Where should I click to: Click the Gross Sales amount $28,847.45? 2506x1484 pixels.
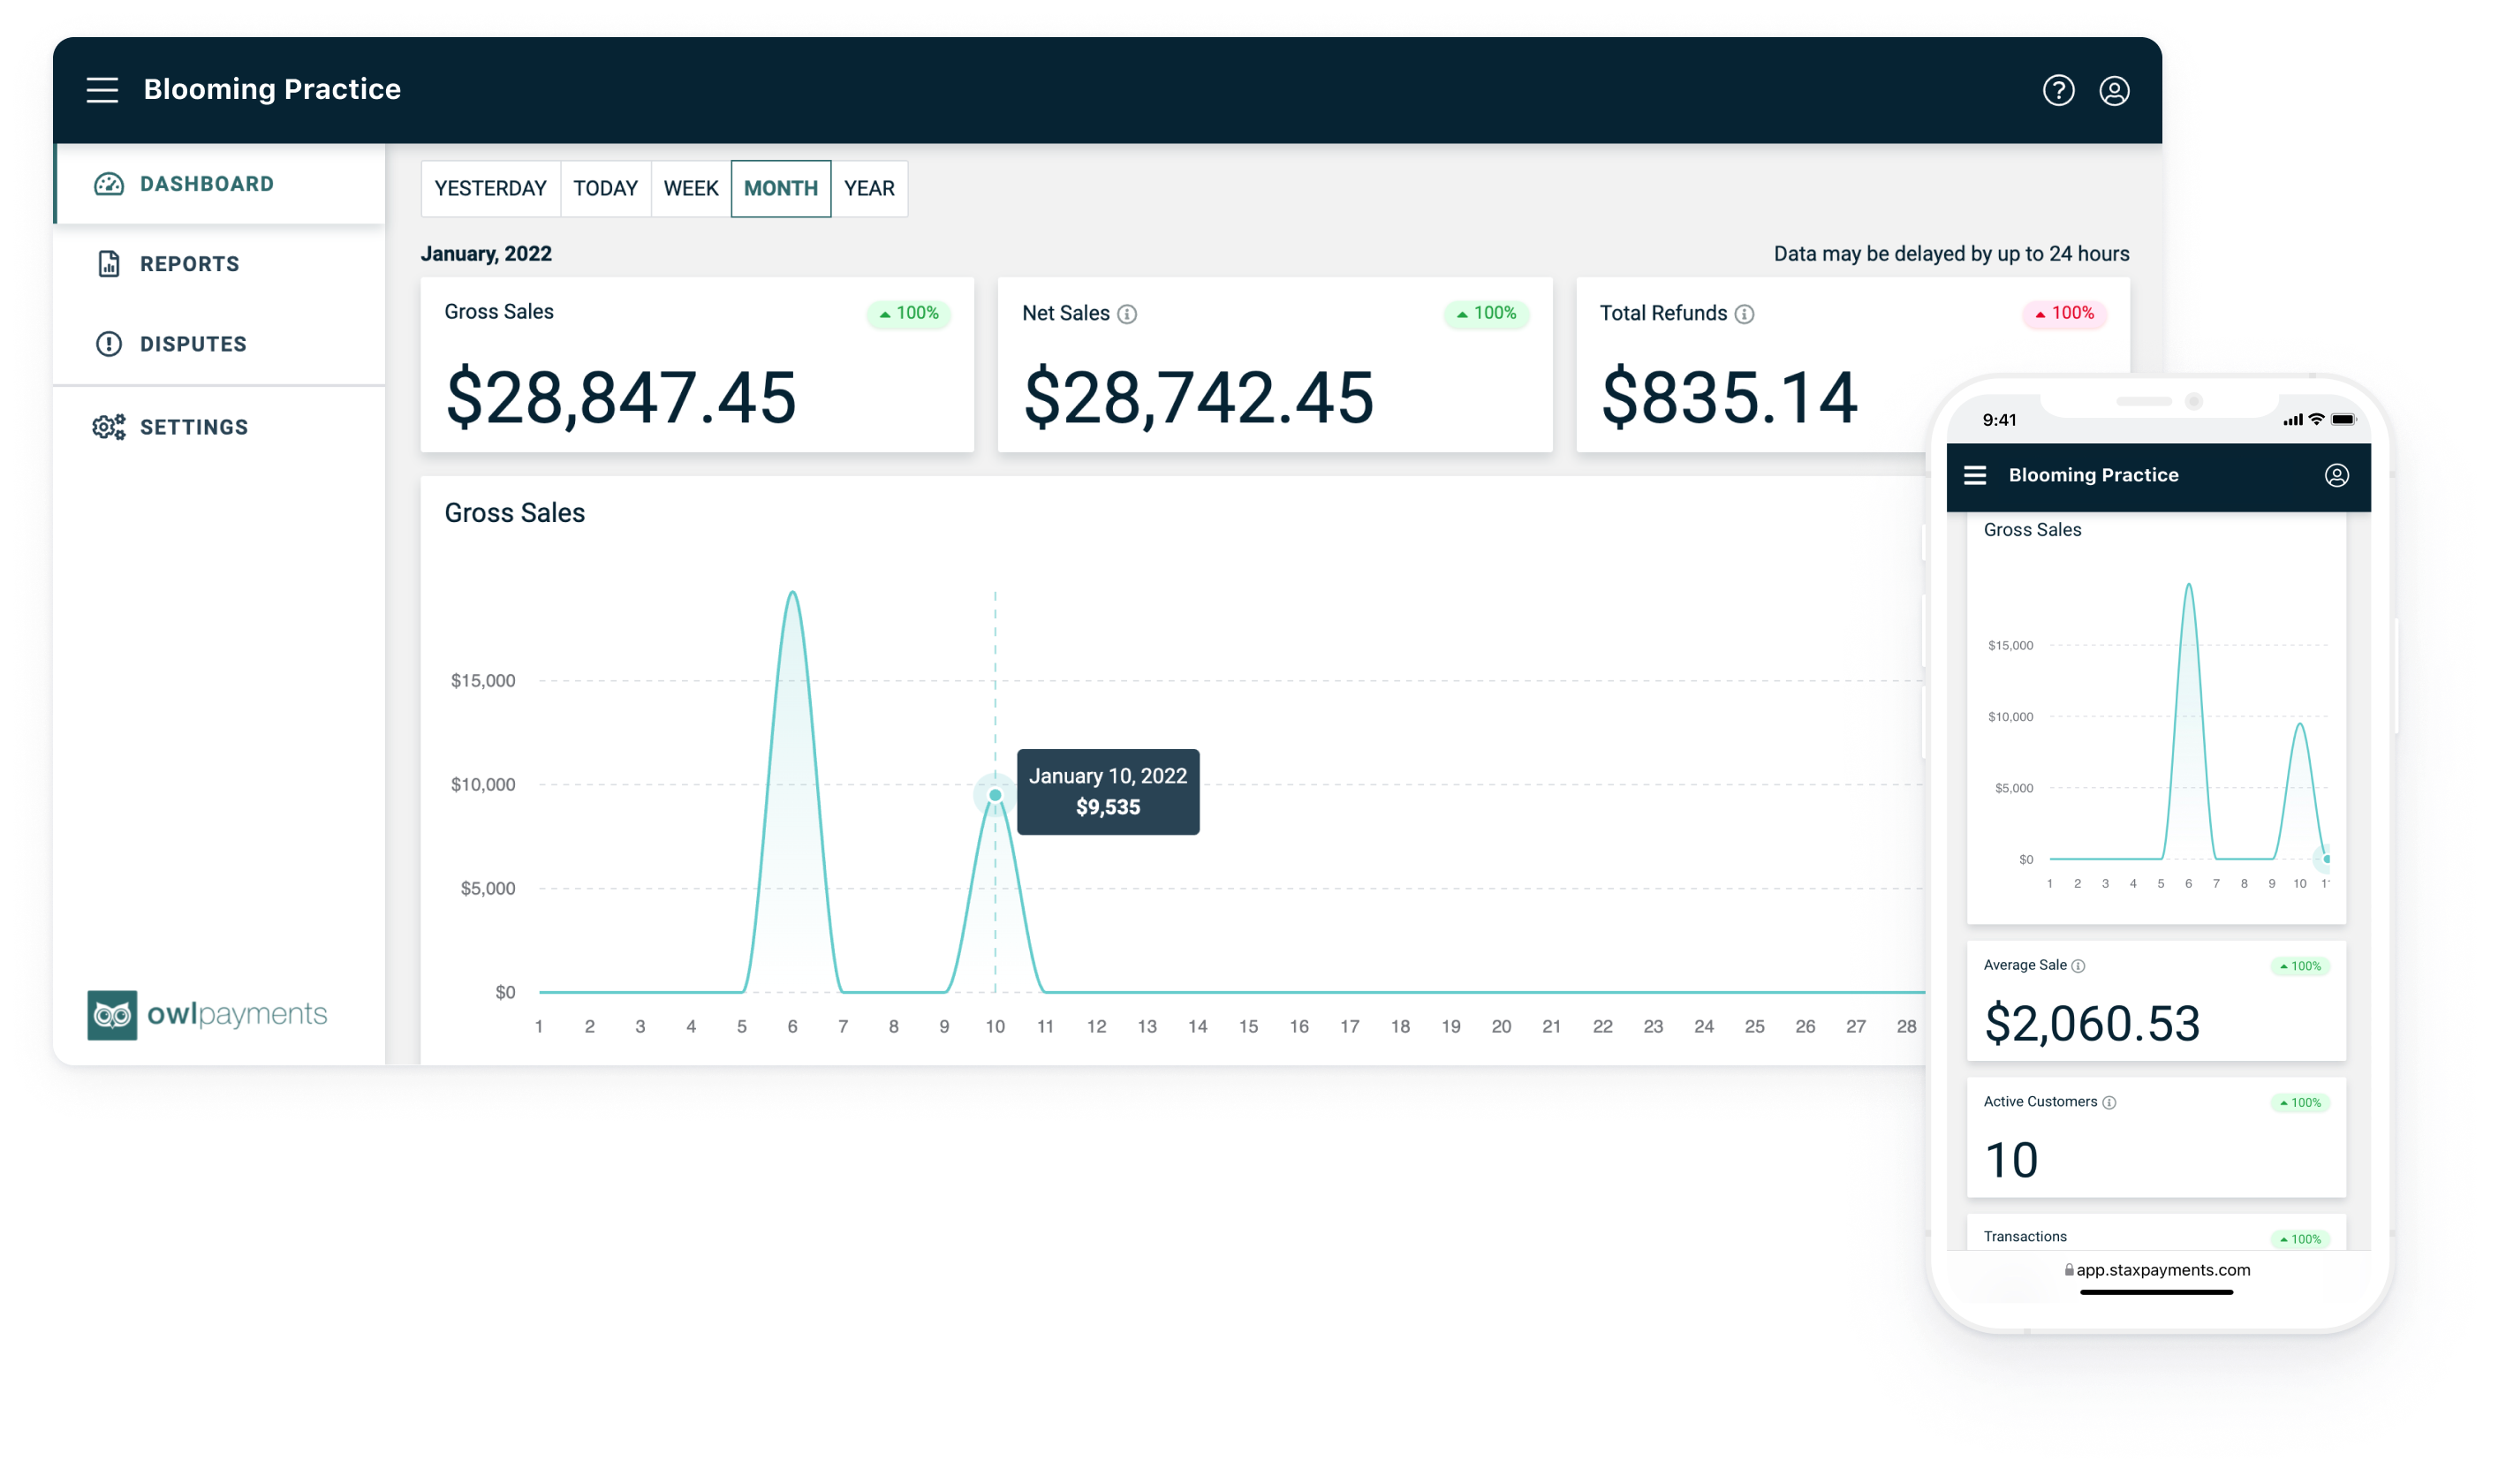[620, 398]
